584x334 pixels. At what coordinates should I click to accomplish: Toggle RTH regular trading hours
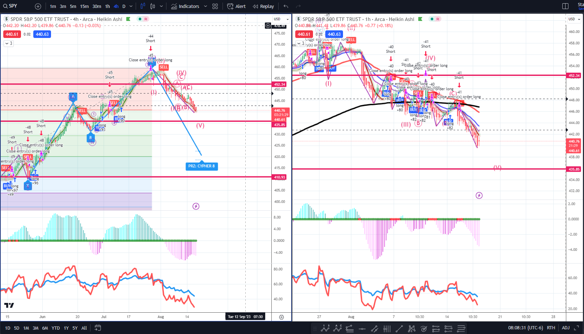551,328
